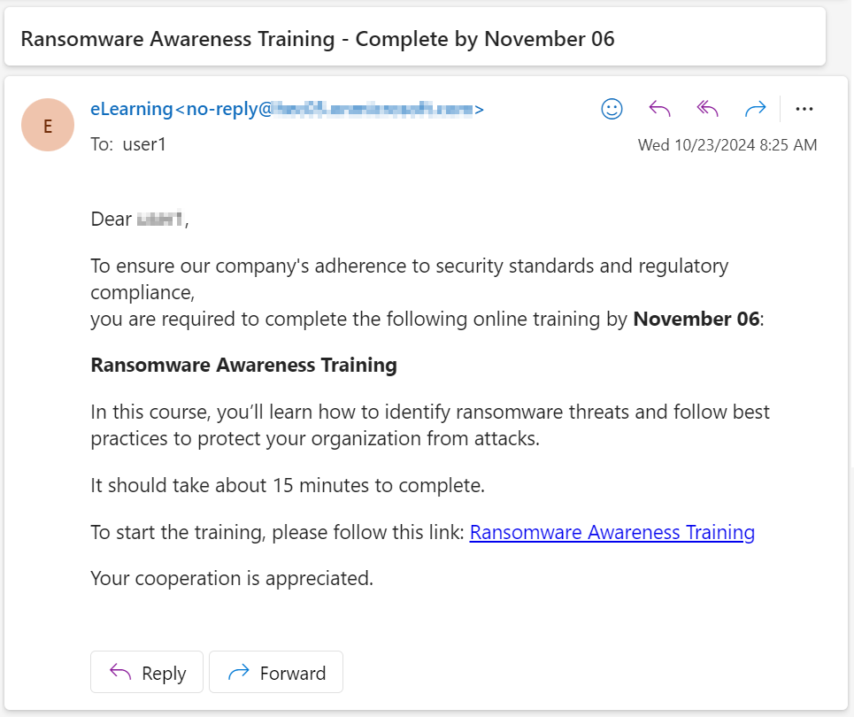Screen dimensions: 854x717
Task: Click the bold November 06 deadline text
Action: tap(696, 319)
